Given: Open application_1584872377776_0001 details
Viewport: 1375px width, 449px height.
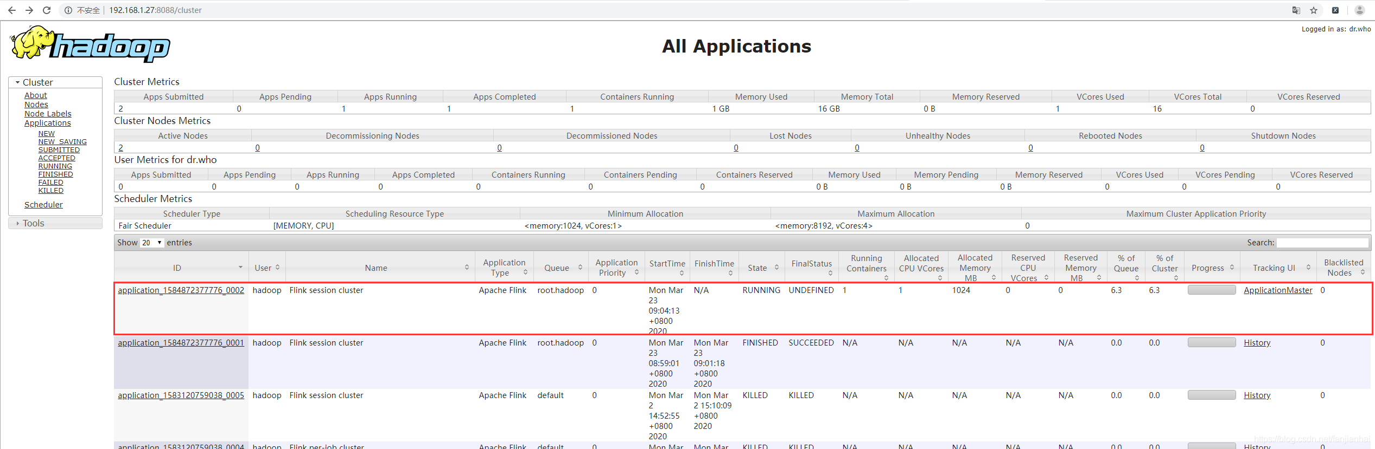Looking at the screenshot, I should point(181,343).
